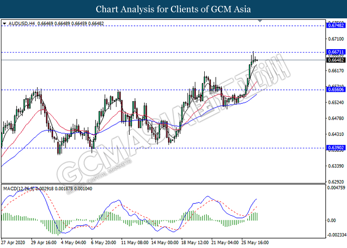
Task: Click the 0.67100 price scale value
Action: click(336, 39)
